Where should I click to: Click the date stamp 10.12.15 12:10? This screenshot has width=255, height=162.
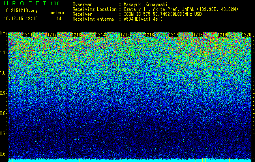pyautogui.click(x=21, y=19)
